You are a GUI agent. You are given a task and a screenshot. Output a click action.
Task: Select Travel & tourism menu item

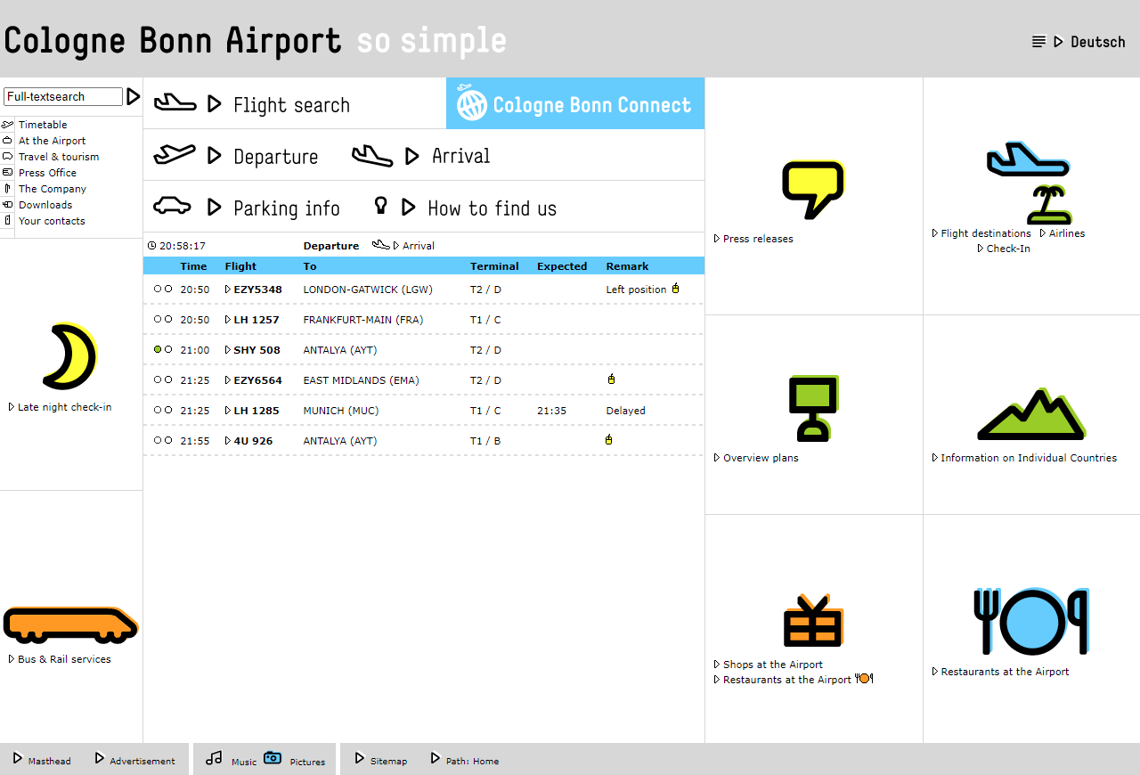pos(59,157)
